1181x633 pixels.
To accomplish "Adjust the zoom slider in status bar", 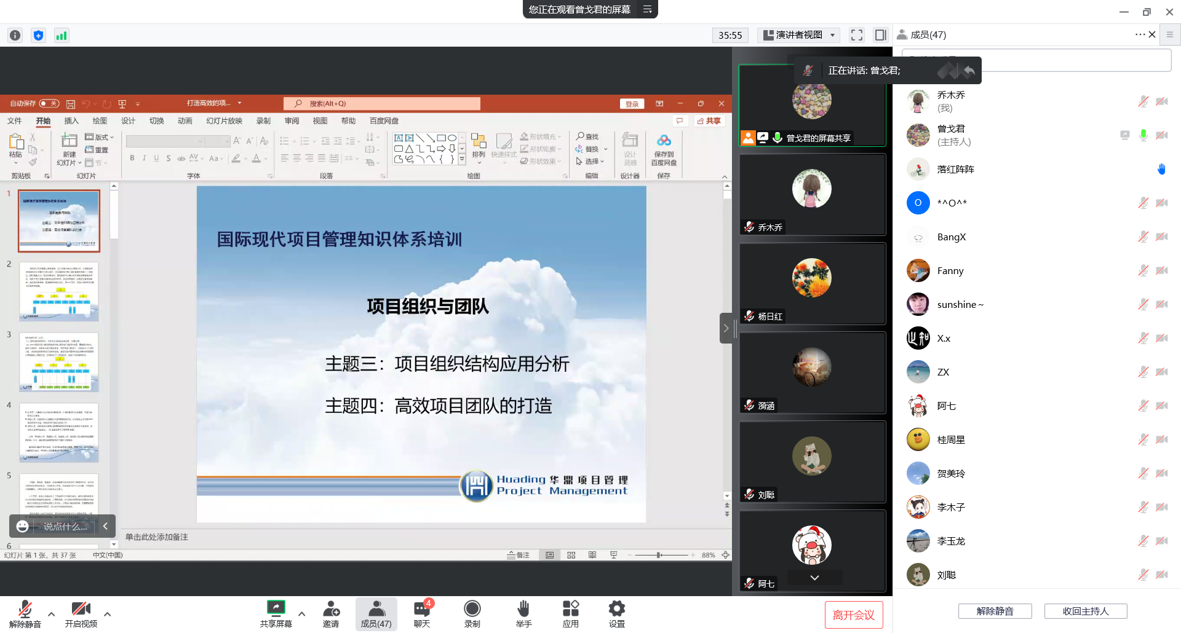I will point(659,555).
